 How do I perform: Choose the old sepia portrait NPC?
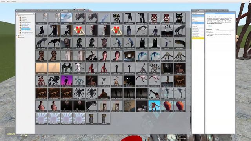pyautogui.click(x=129, y=106)
